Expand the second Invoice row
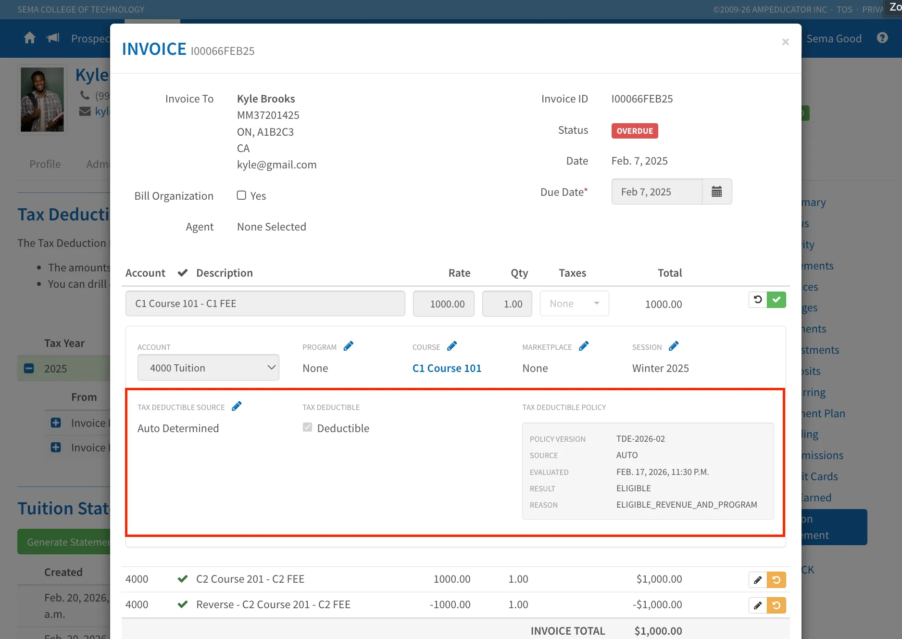The width and height of the screenshot is (902, 639). [x=56, y=447]
